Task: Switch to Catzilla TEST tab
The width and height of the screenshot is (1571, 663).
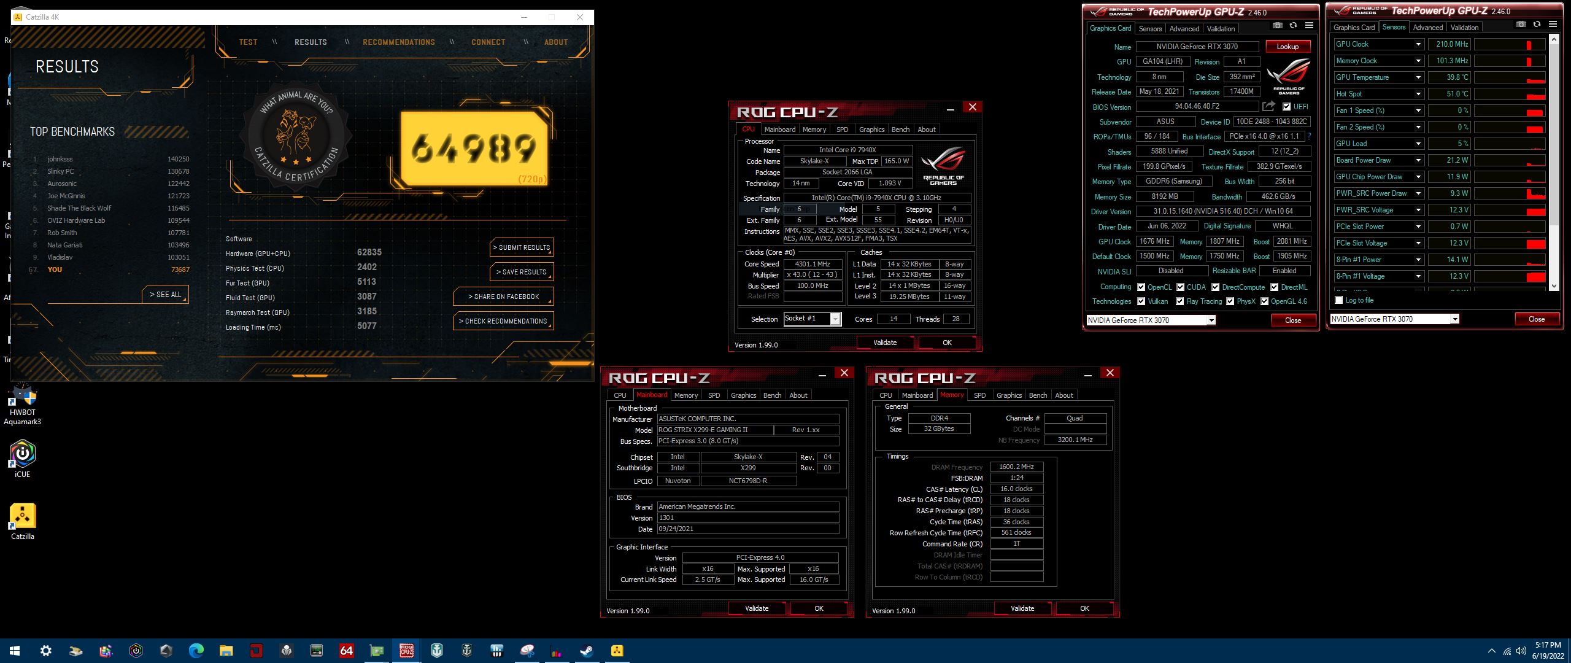Action: pyautogui.click(x=248, y=42)
